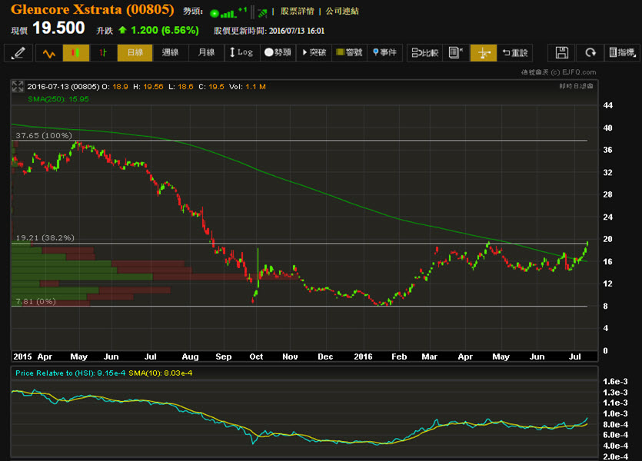Click the 7.81 (0%) Fibonacci label
This screenshot has width=642, height=461.
35,301
